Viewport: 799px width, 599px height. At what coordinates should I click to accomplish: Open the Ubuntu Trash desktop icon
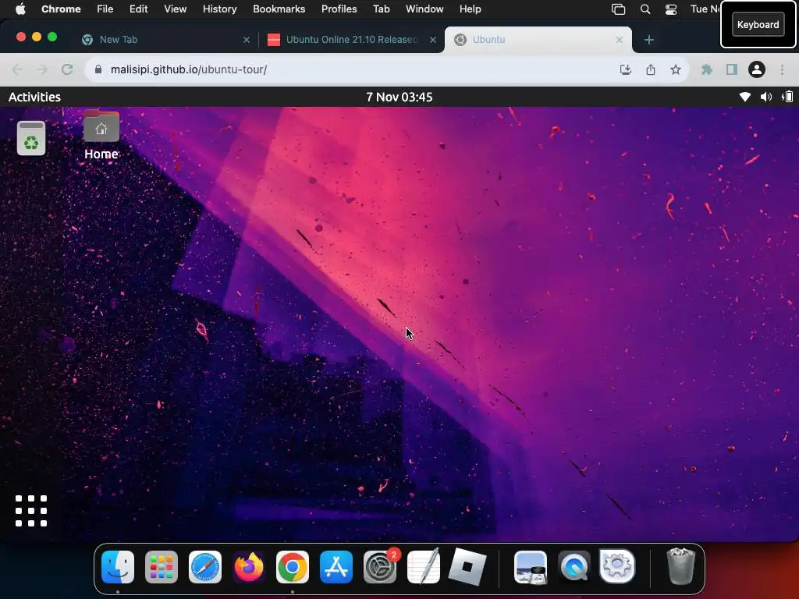pos(31,138)
